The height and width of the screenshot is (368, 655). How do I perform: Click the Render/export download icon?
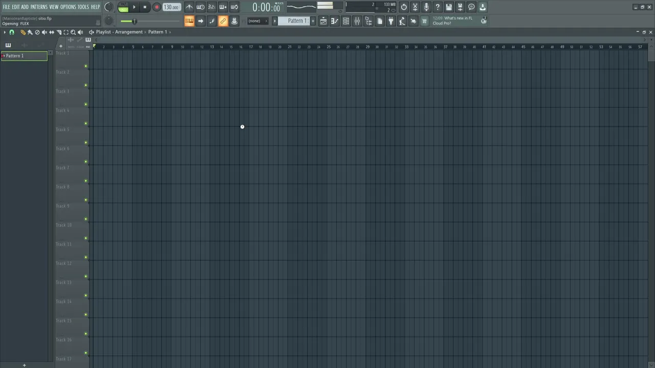[x=483, y=7]
